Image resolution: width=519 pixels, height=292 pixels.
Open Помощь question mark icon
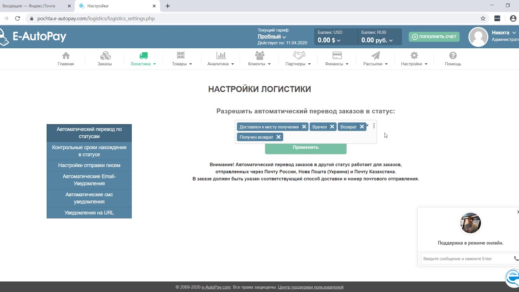click(x=453, y=56)
